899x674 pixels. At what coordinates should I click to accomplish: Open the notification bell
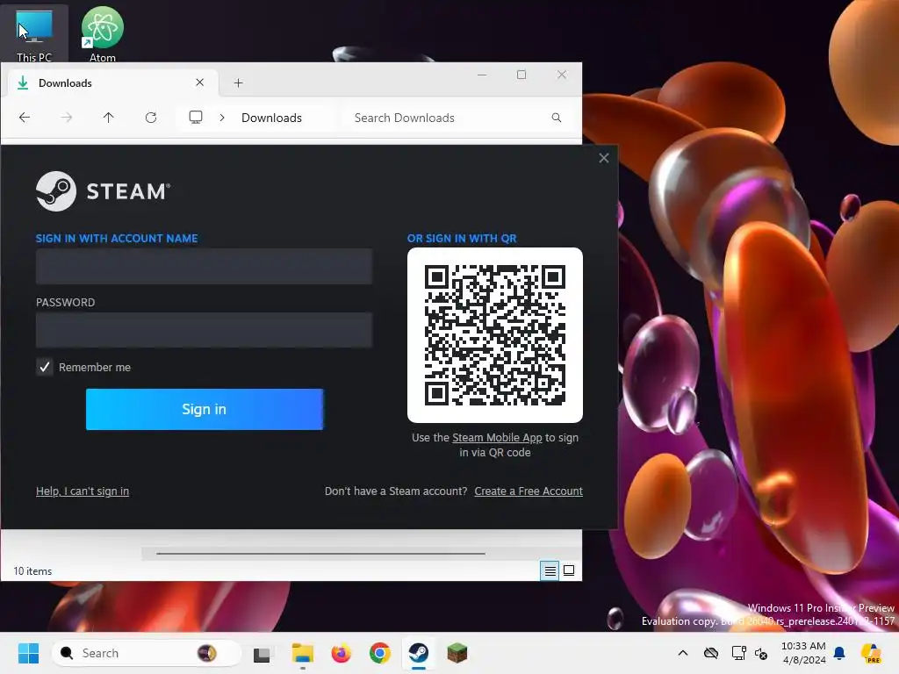click(840, 653)
